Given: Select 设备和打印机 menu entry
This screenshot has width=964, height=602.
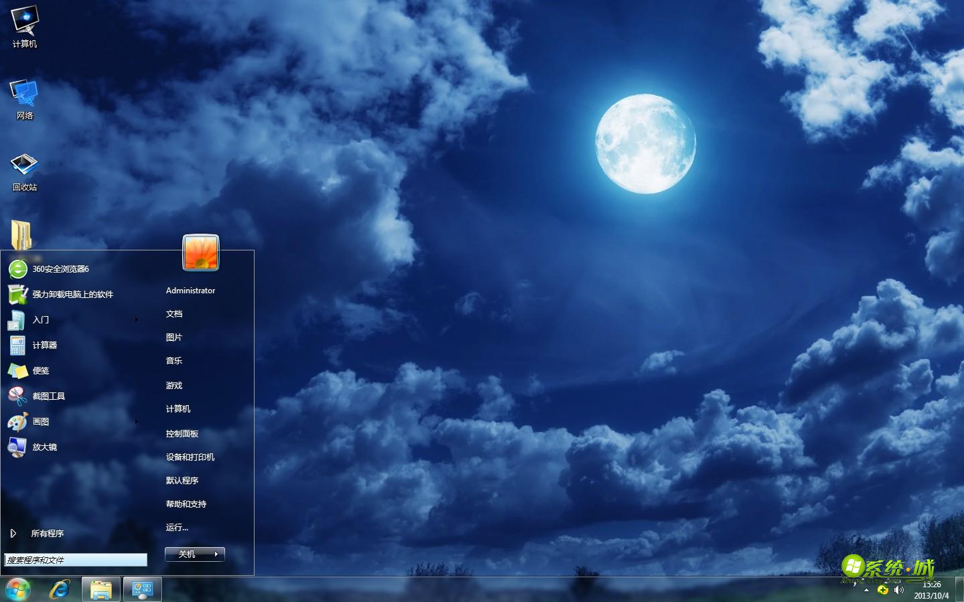Looking at the screenshot, I should click(x=190, y=457).
